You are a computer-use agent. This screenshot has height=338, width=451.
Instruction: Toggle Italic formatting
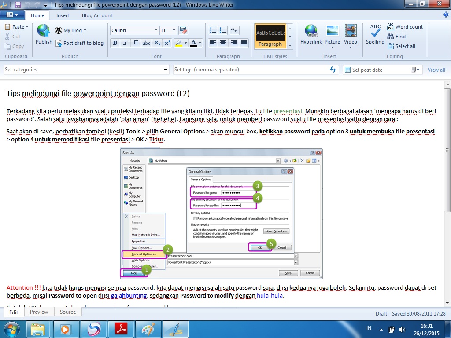point(125,43)
